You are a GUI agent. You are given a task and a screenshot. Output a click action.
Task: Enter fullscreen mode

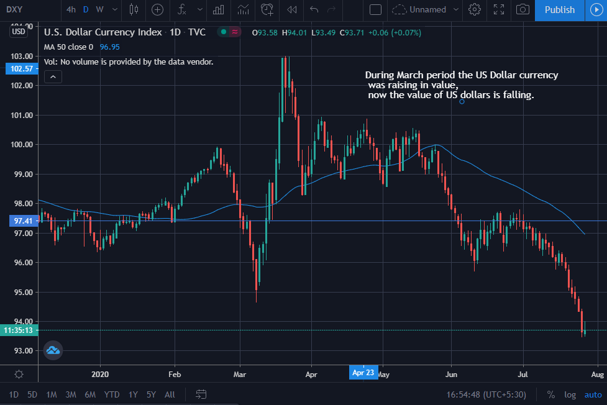[x=499, y=10]
